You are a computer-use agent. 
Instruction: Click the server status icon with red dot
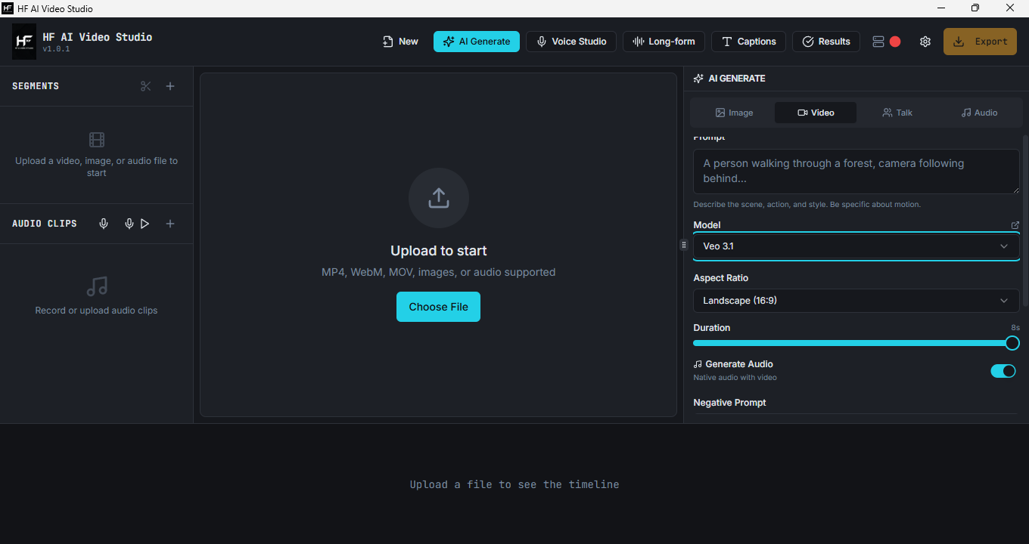click(886, 42)
